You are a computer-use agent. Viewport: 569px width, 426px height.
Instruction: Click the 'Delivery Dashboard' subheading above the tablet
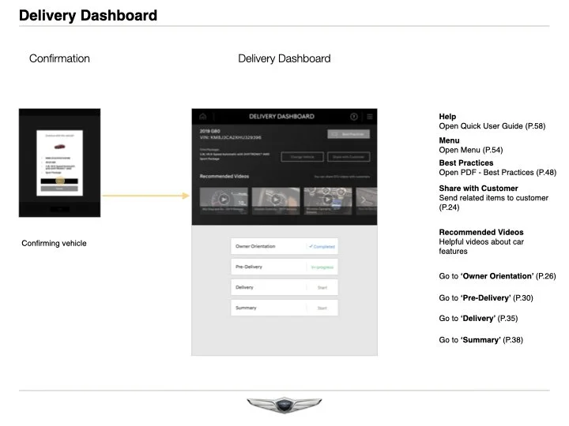tap(284, 58)
